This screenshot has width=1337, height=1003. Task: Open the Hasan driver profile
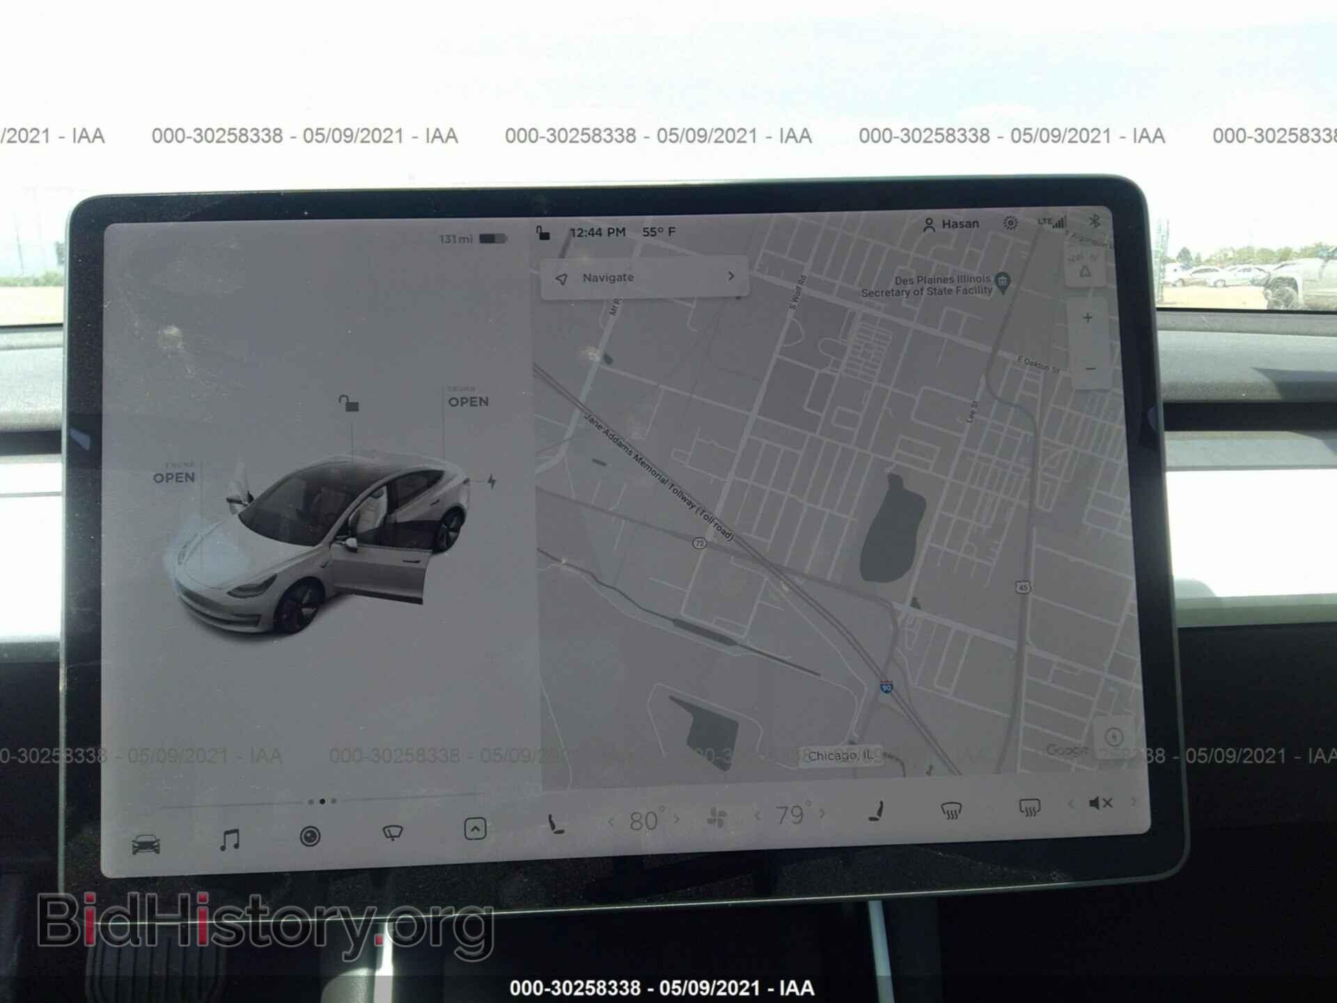[x=951, y=224]
